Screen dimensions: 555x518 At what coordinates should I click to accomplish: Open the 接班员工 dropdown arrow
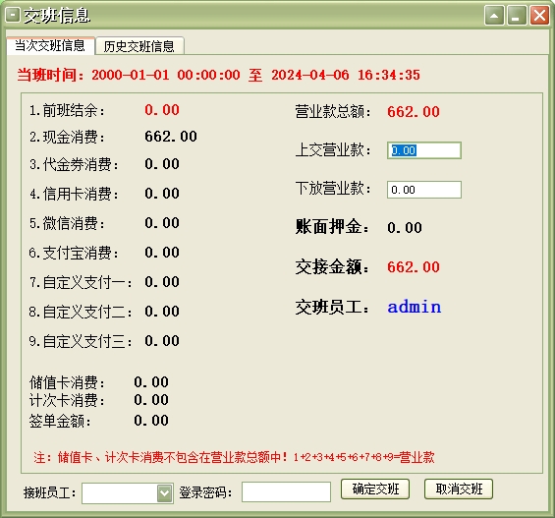tap(165, 492)
